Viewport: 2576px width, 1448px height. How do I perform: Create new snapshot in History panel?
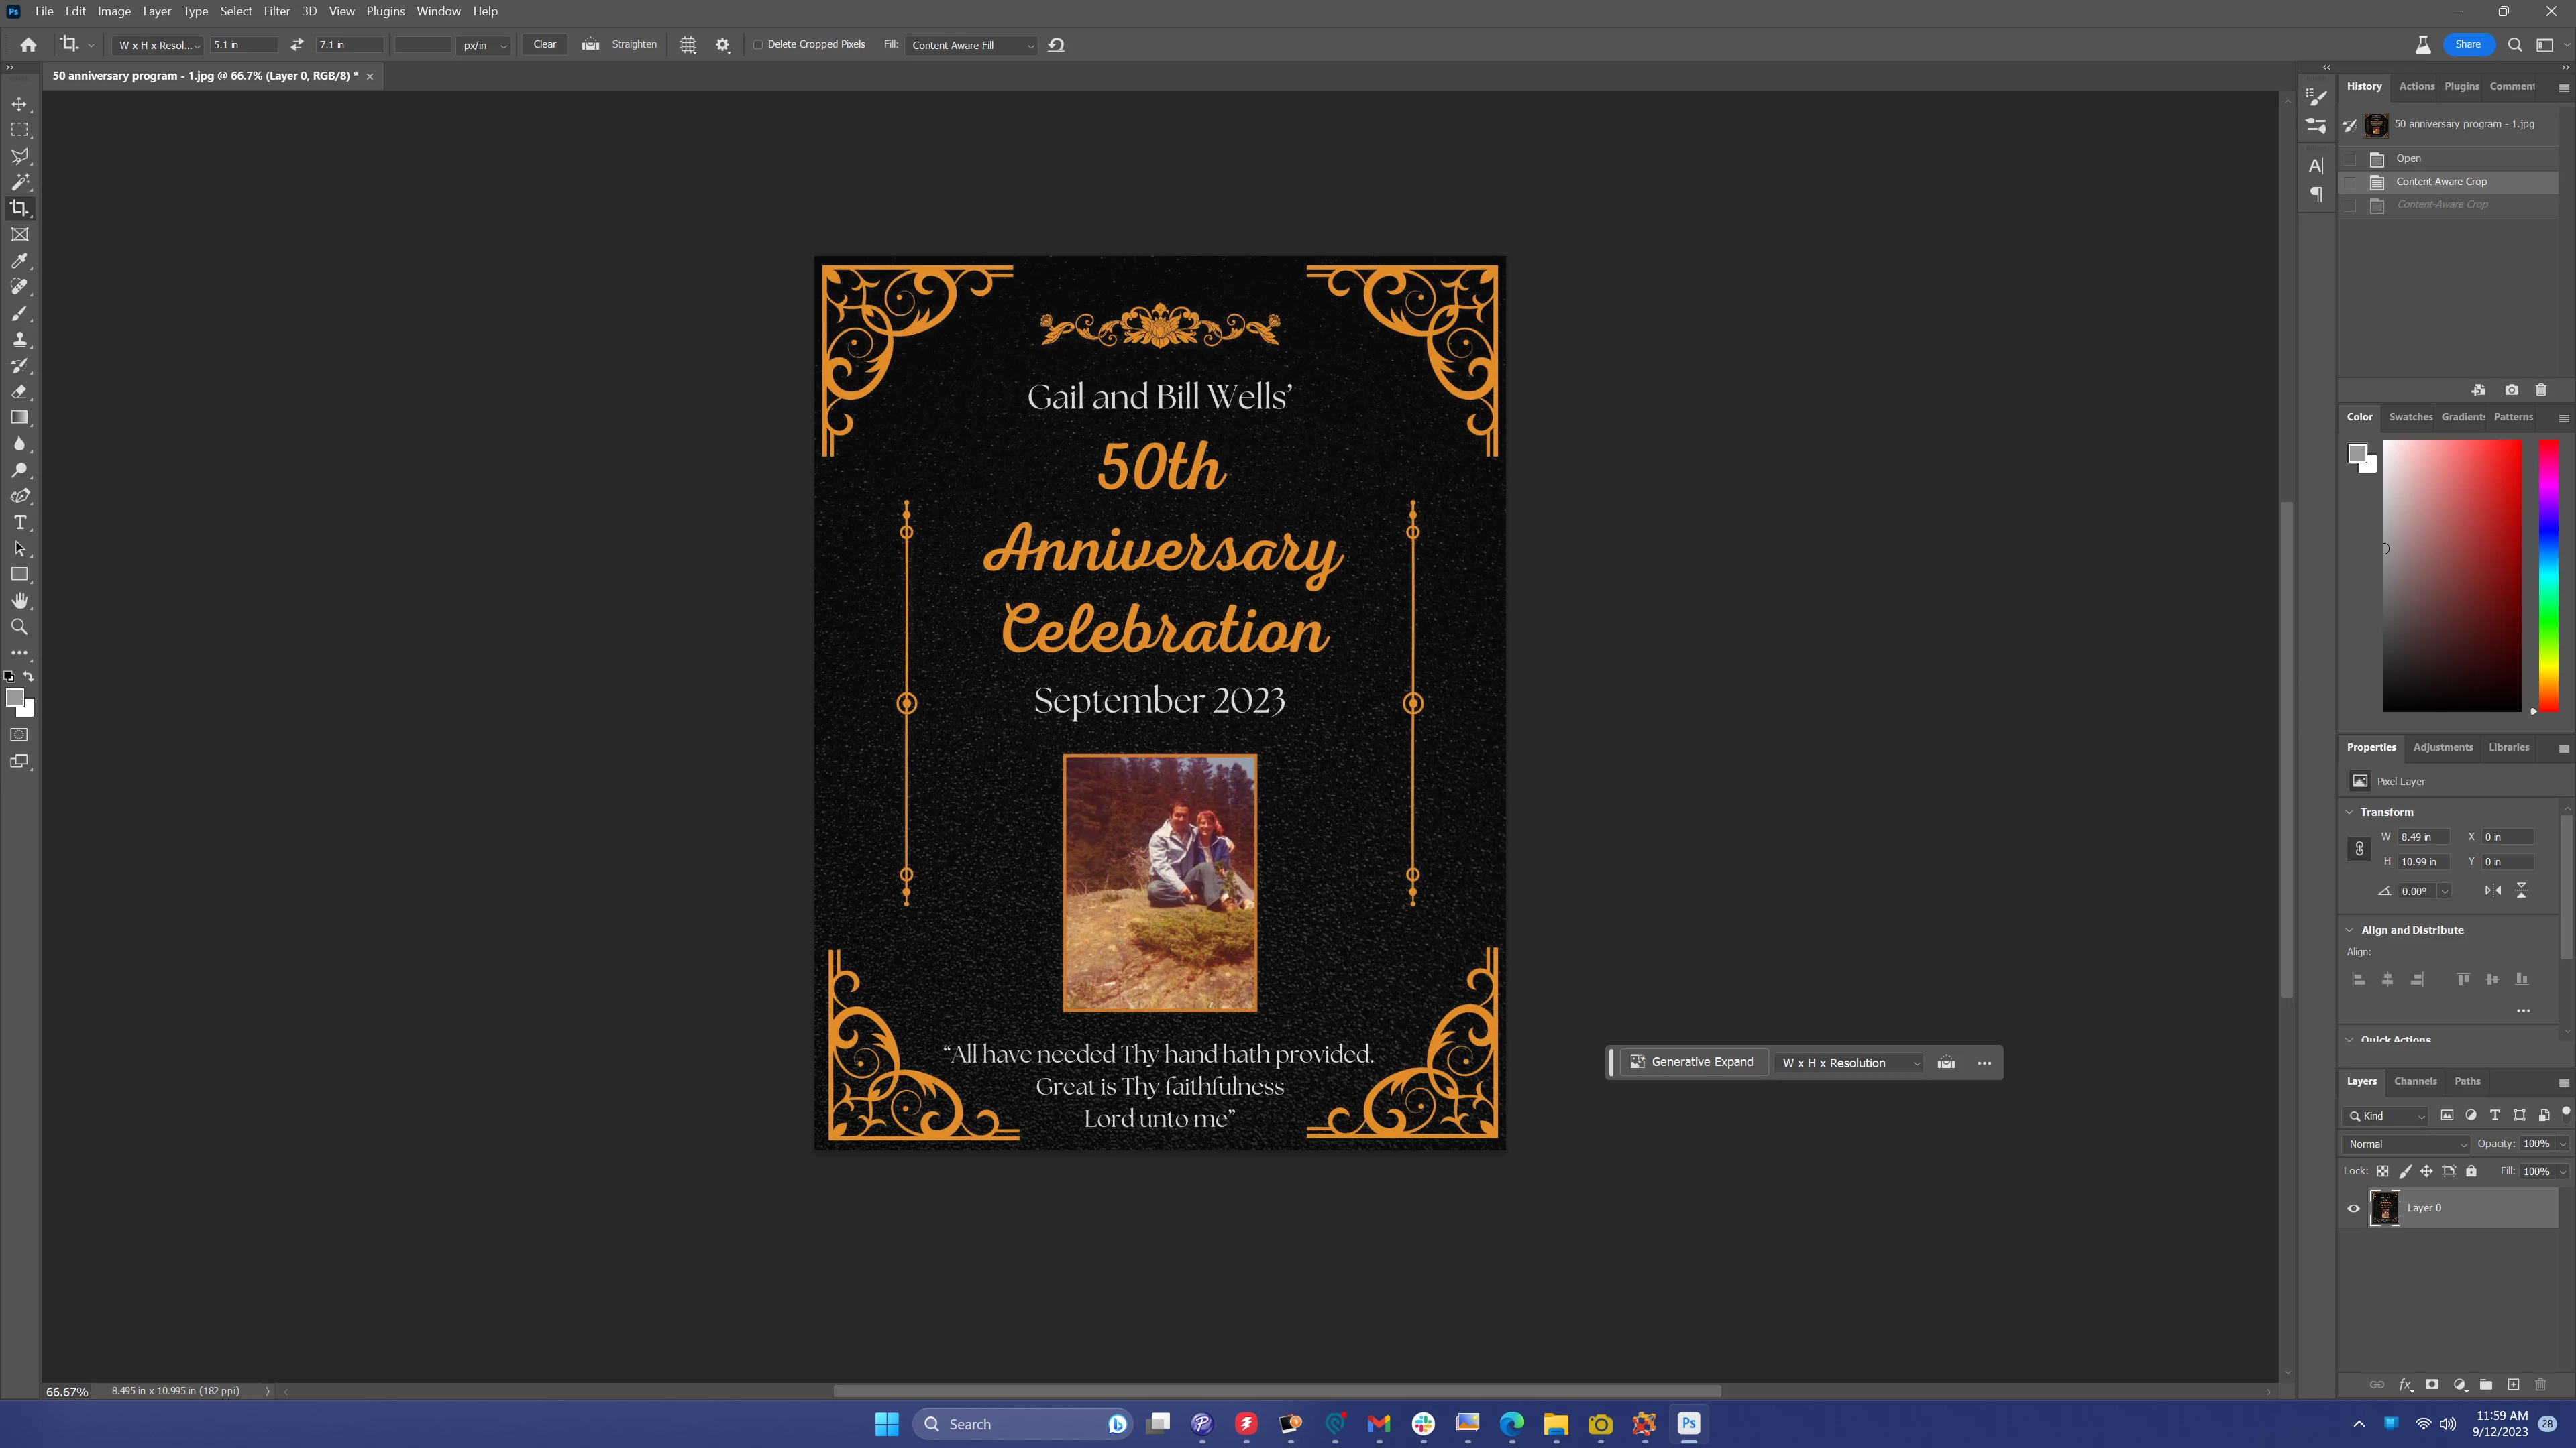click(x=2511, y=389)
